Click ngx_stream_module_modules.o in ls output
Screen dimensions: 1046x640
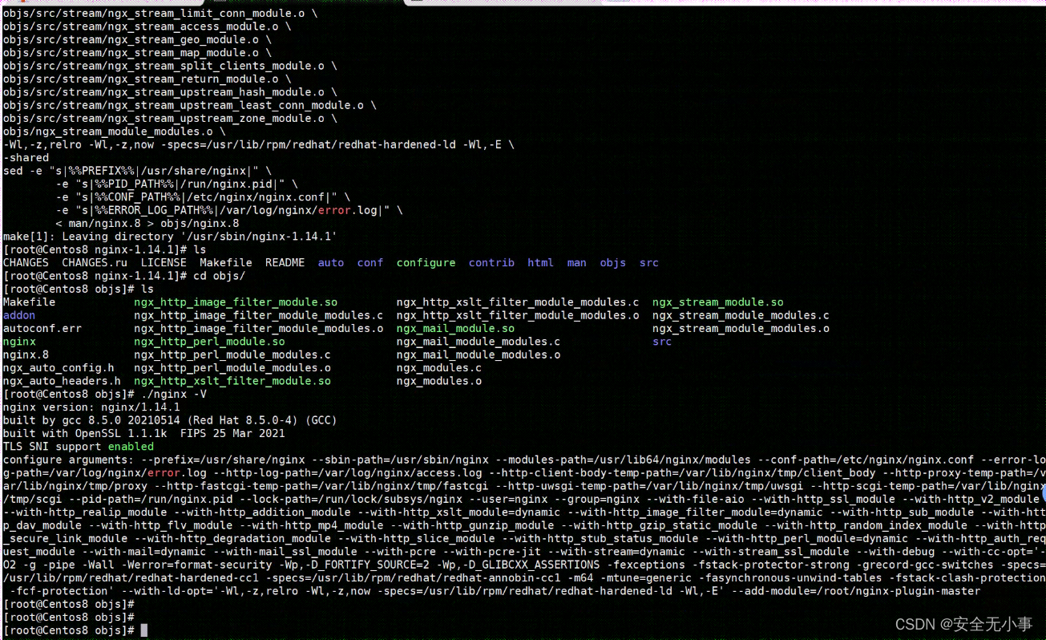pos(741,328)
